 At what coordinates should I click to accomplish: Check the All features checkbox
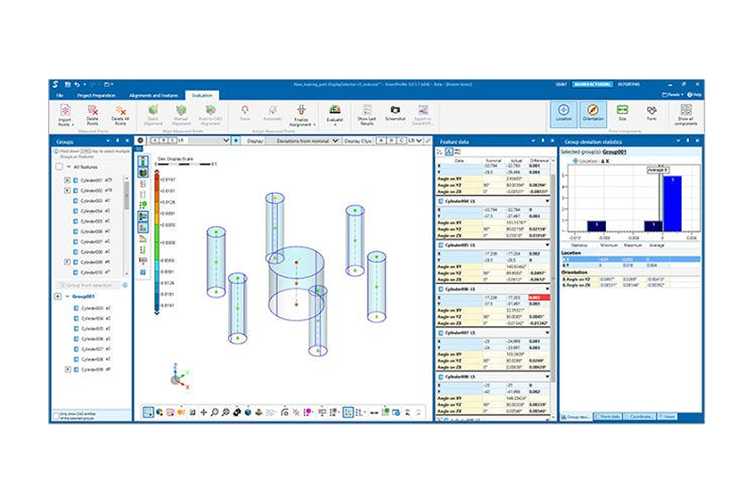pyautogui.click(x=59, y=167)
